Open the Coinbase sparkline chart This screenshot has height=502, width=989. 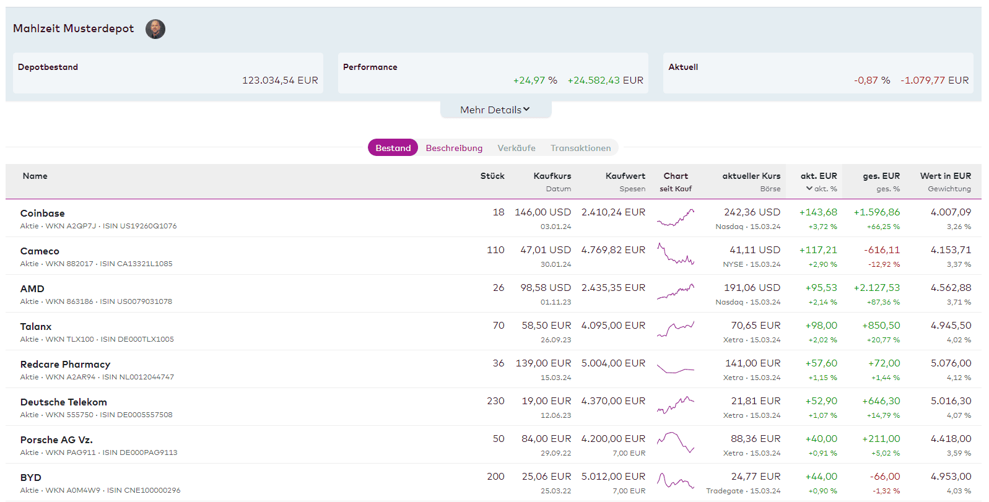(x=675, y=218)
